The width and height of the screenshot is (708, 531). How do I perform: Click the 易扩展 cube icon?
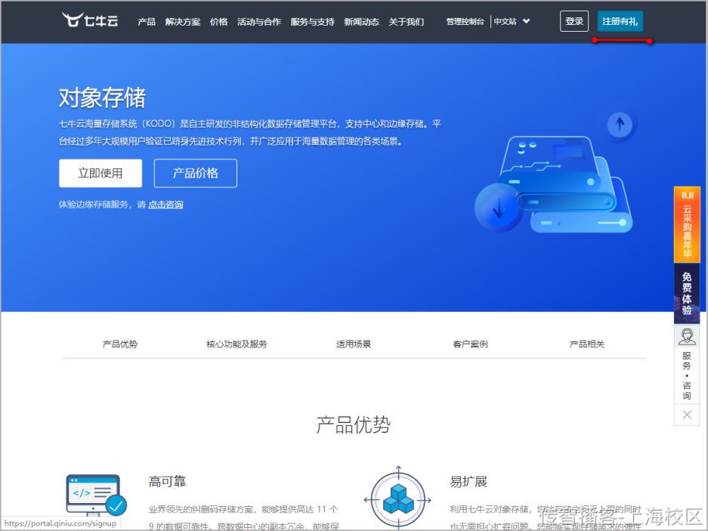point(397,499)
